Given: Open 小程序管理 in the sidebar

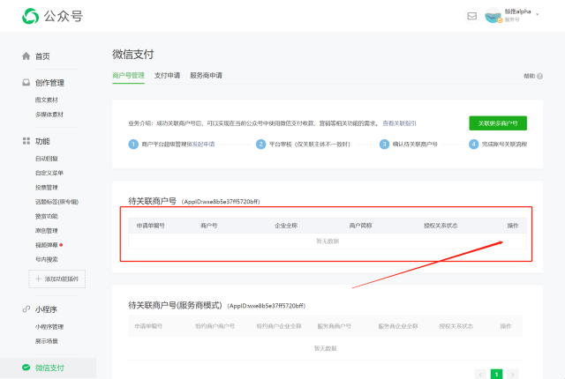Looking at the screenshot, I should 49,326.
